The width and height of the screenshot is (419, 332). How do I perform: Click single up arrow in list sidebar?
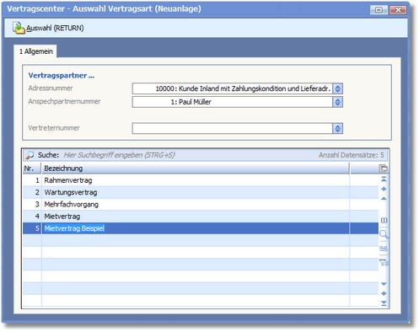click(384, 199)
